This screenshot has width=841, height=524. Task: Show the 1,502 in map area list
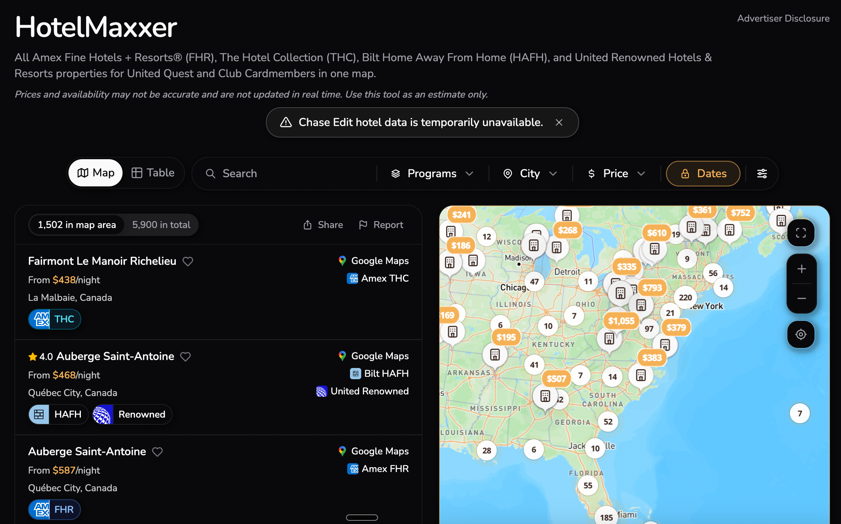77,225
